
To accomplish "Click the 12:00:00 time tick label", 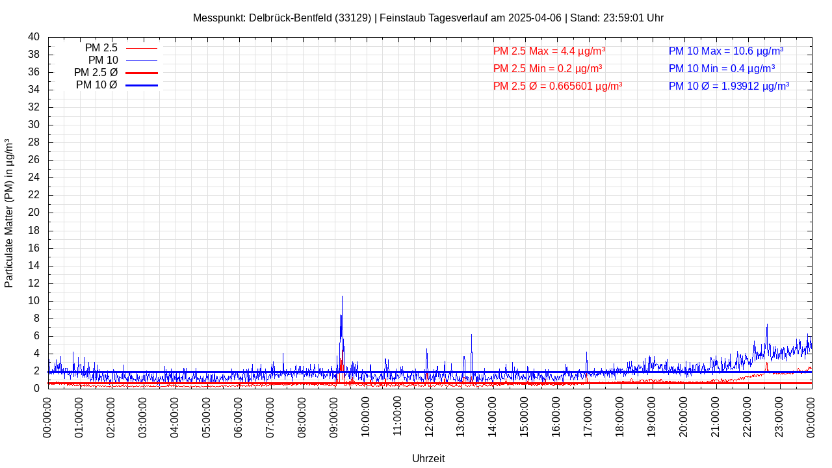I will pyautogui.click(x=430, y=416).
